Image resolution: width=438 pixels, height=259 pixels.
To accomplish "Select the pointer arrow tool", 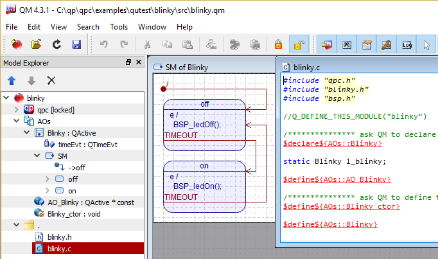I will coord(426,44).
